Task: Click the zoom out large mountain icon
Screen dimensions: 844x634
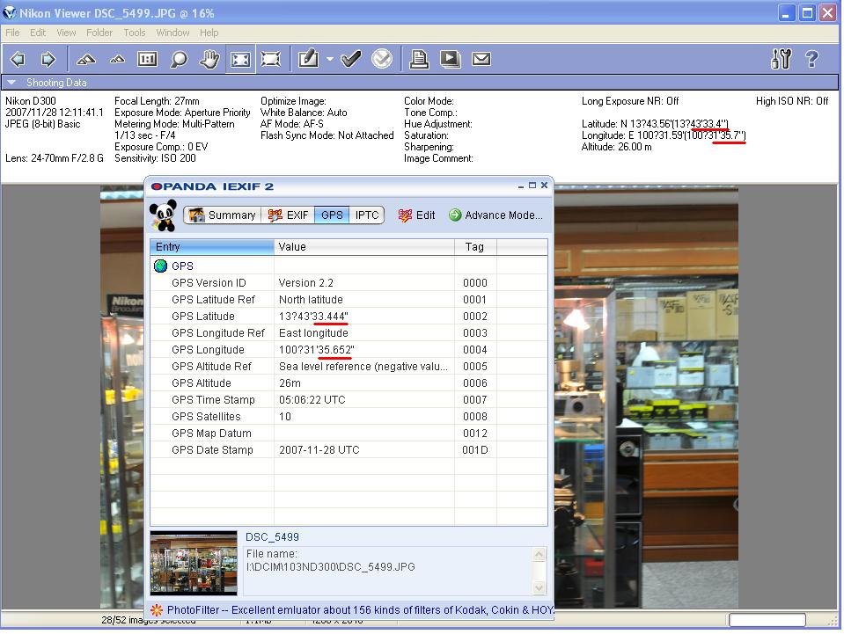Action: point(86,59)
